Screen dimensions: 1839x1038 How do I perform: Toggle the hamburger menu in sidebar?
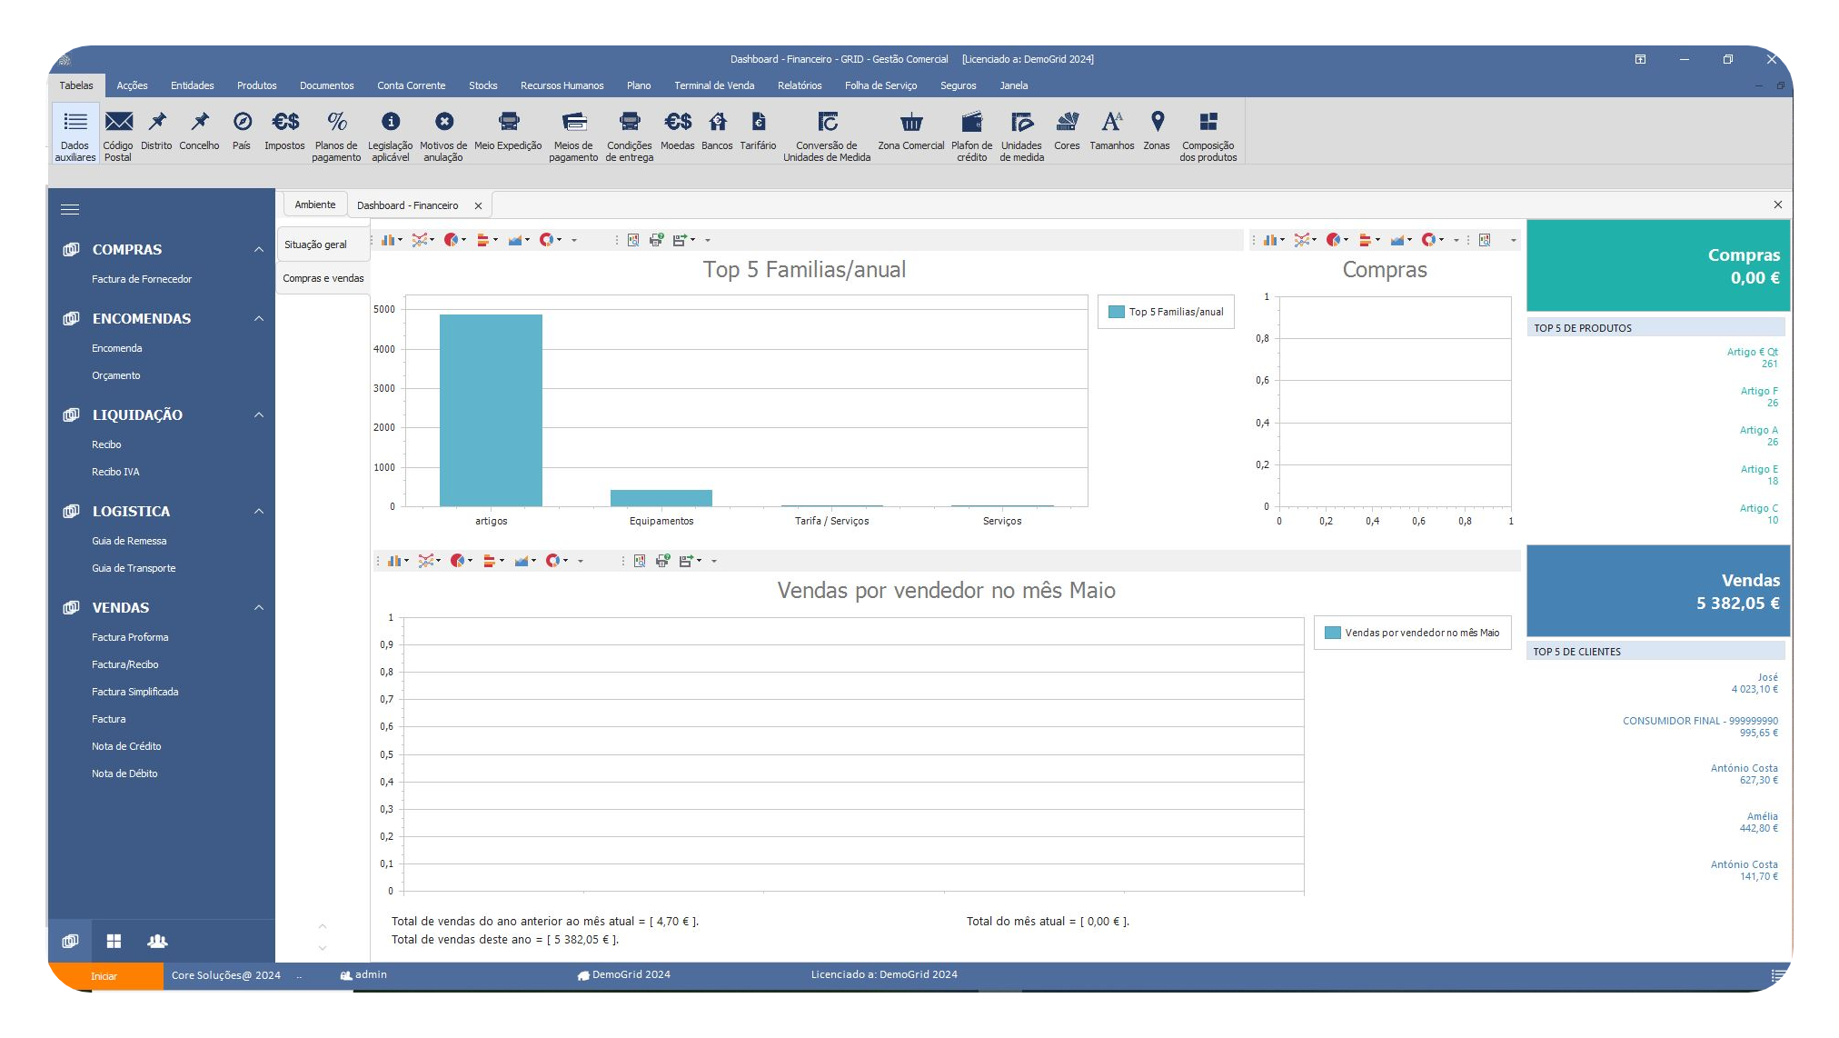[70, 210]
